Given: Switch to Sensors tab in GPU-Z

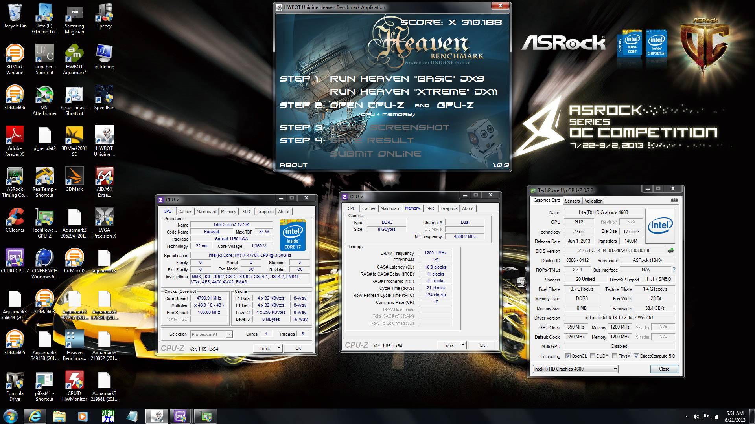Looking at the screenshot, I should [572, 201].
